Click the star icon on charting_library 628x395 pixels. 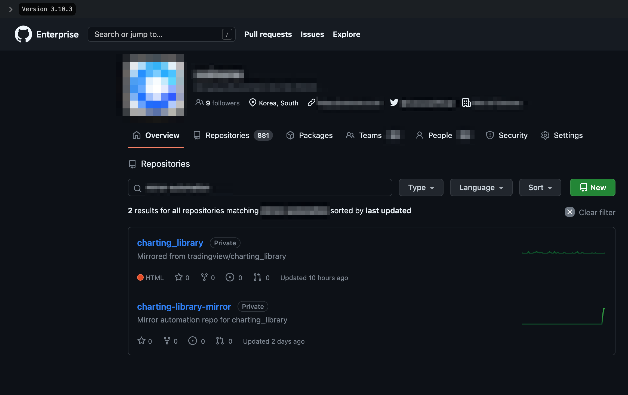pyautogui.click(x=178, y=277)
